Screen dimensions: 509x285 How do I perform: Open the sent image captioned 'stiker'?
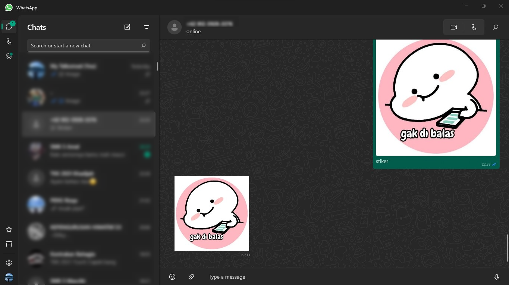point(436,97)
